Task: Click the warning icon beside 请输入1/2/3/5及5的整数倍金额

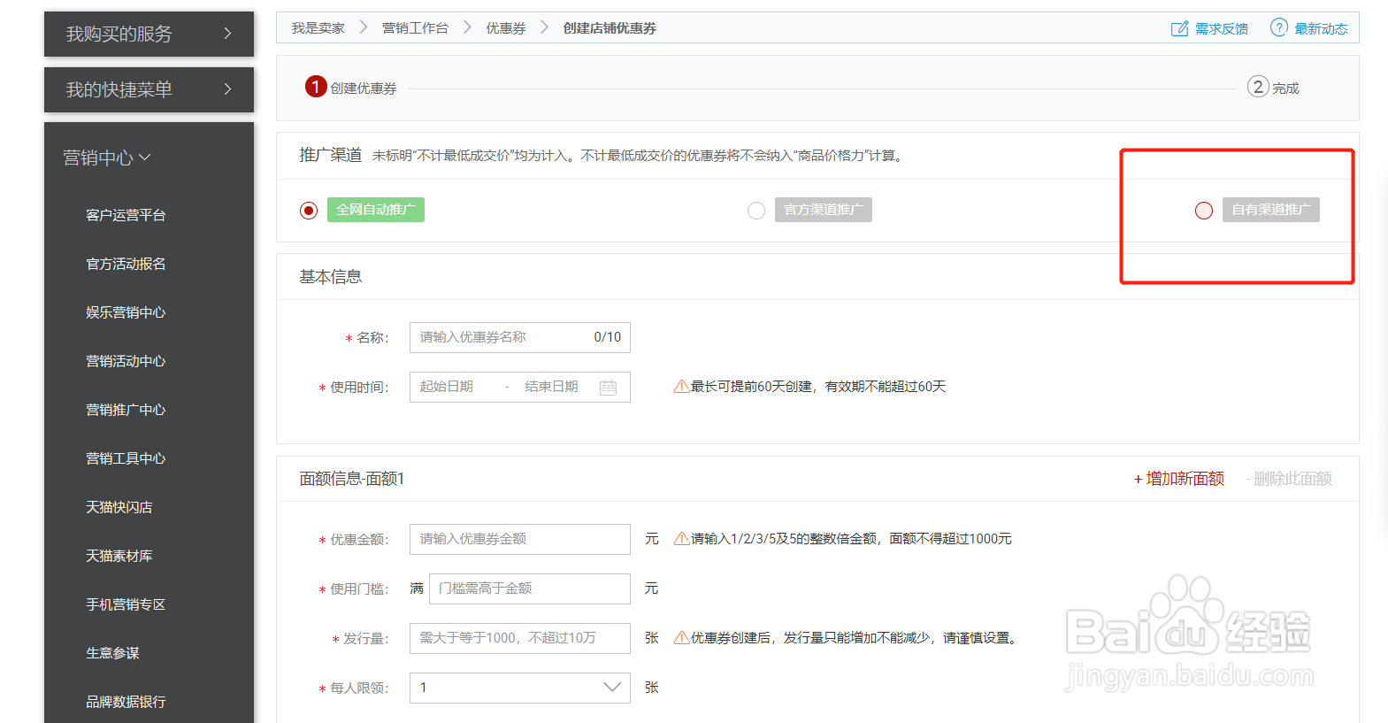Action: click(681, 539)
